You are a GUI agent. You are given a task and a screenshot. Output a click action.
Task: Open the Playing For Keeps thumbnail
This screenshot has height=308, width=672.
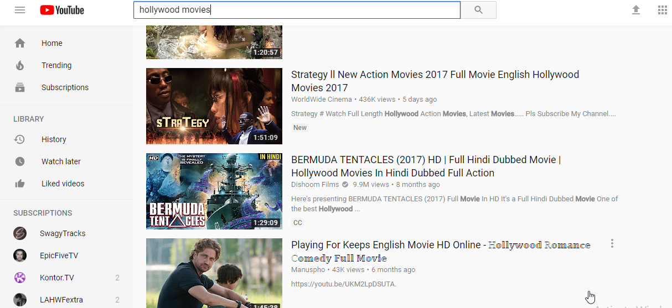click(214, 273)
